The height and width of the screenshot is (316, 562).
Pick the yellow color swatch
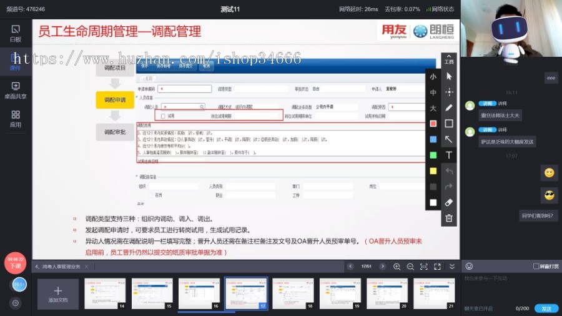tap(433, 171)
